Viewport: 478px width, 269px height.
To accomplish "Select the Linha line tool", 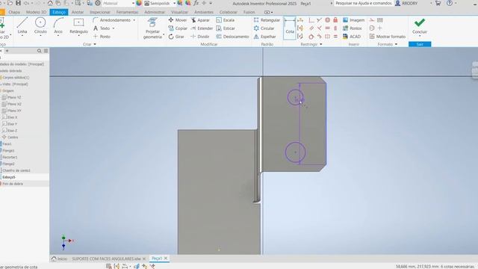I will pyautogui.click(x=22, y=26).
